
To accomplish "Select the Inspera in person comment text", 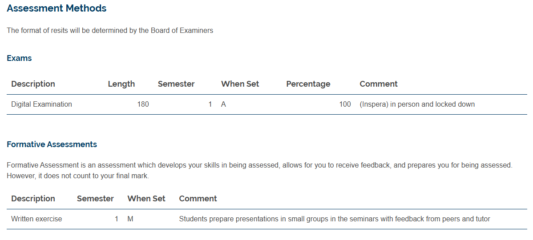I will (417, 104).
